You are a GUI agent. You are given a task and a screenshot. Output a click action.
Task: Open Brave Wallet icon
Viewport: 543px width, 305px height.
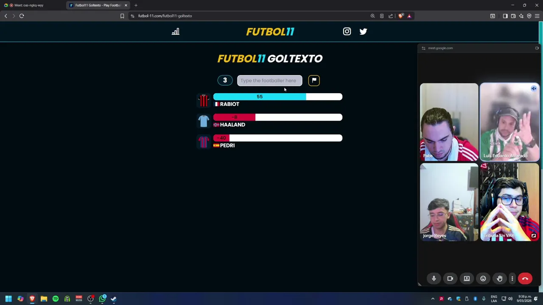pos(513,16)
